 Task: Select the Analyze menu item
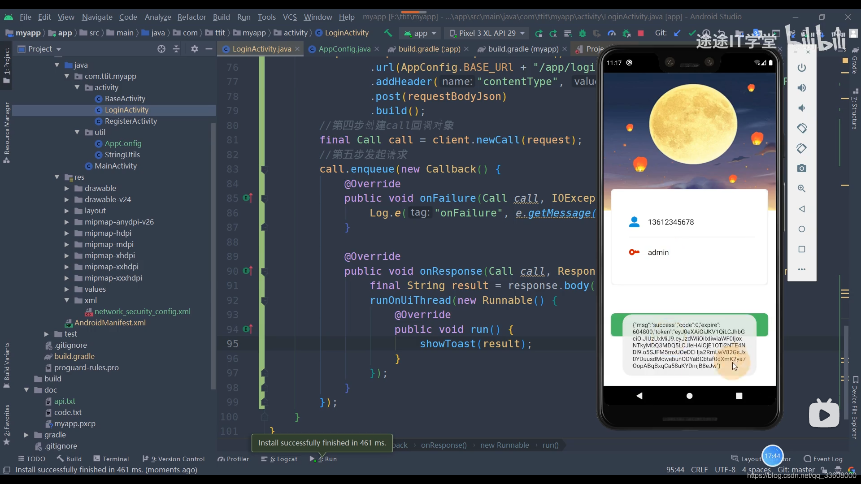click(x=158, y=17)
